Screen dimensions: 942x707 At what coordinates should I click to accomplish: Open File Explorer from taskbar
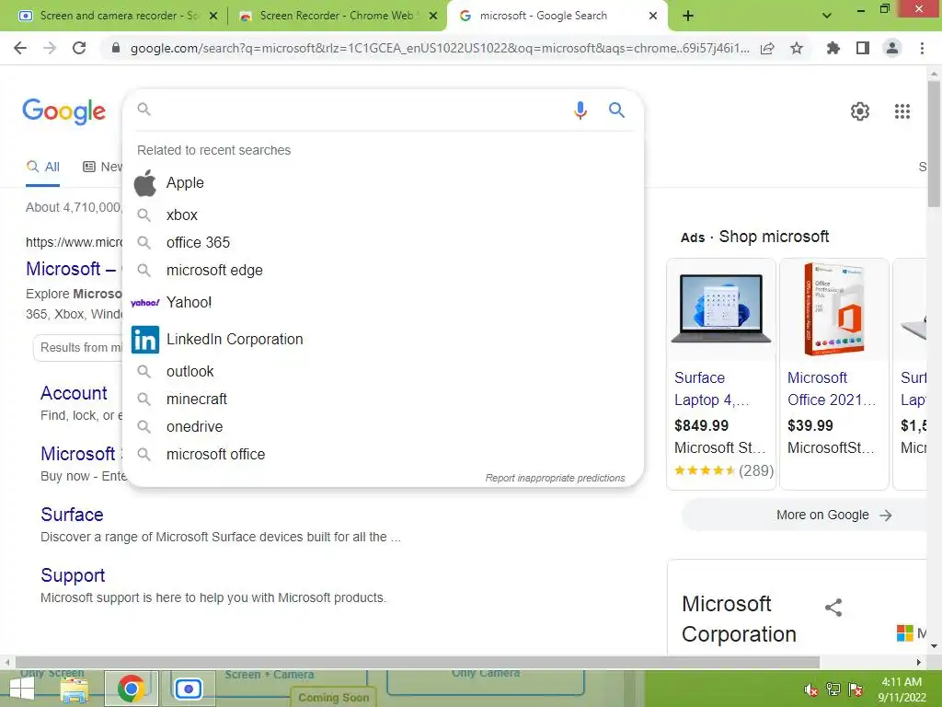75,690
